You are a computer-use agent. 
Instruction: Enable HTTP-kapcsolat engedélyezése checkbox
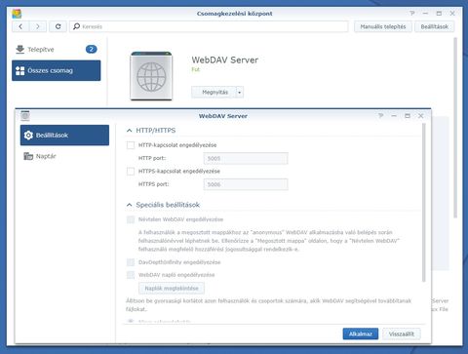(x=131, y=145)
